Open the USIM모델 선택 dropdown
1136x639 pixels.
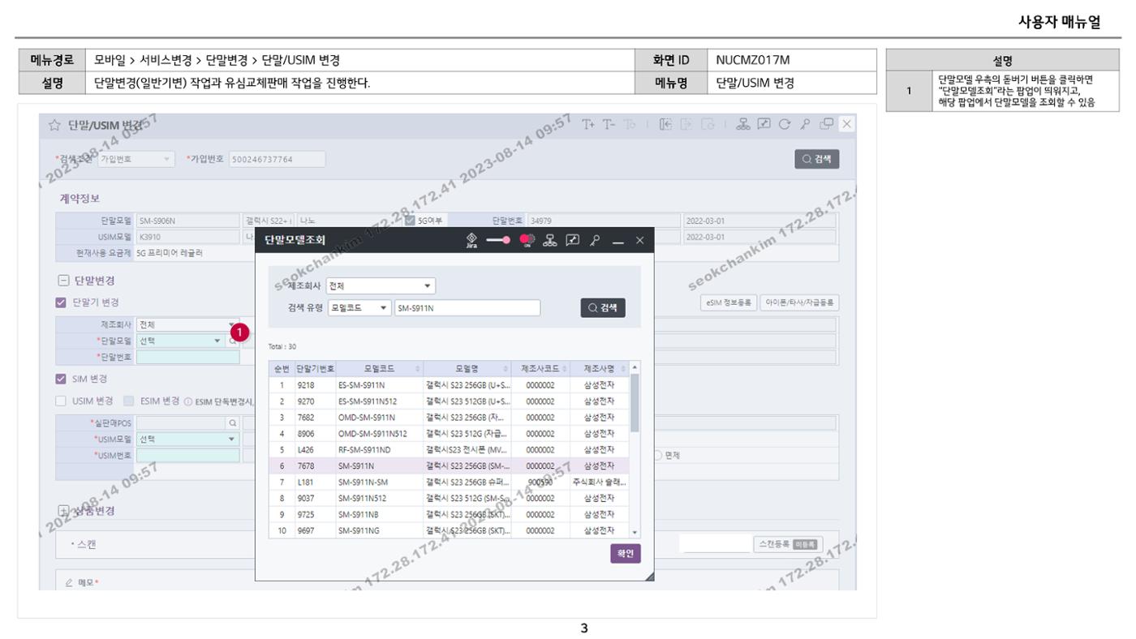click(188, 439)
